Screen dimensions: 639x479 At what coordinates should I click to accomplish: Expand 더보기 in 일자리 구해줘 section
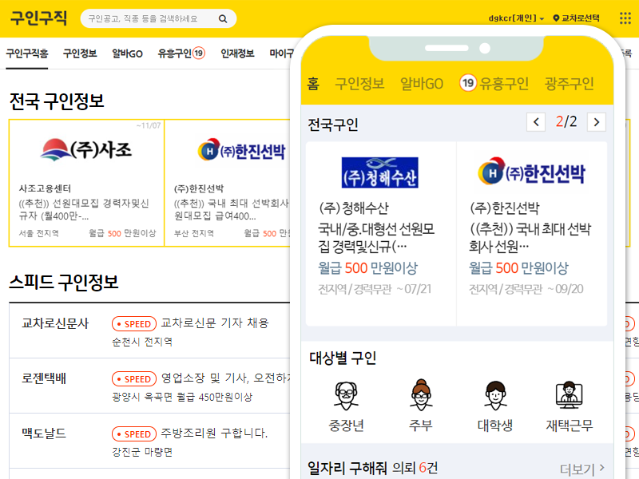[x=582, y=469]
